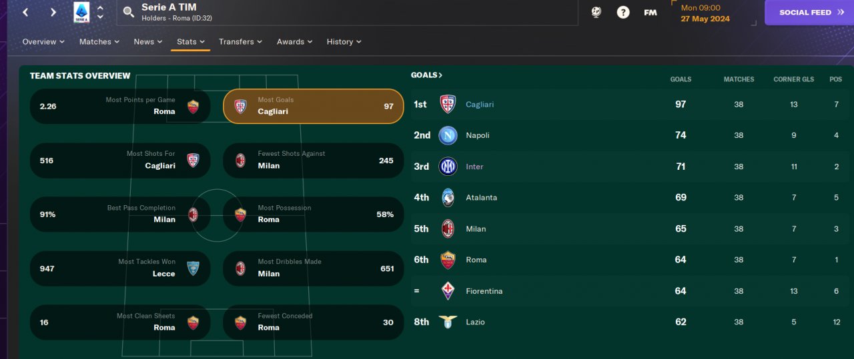
Task: Click the Inter club badge in goals table
Action: click(x=448, y=167)
